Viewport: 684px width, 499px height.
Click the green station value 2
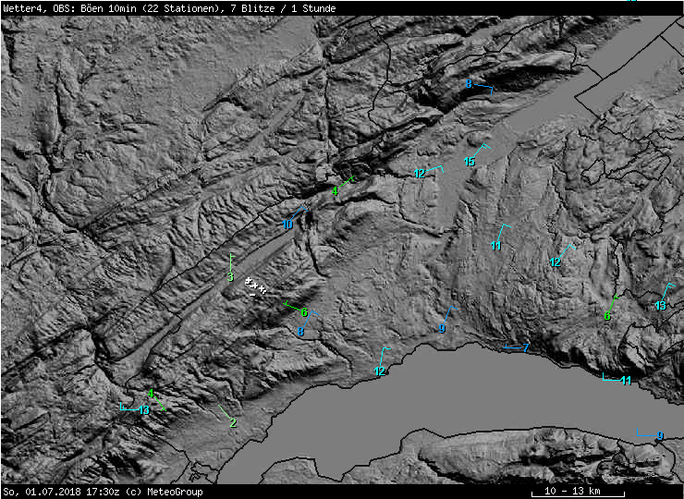click(x=233, y=422)
